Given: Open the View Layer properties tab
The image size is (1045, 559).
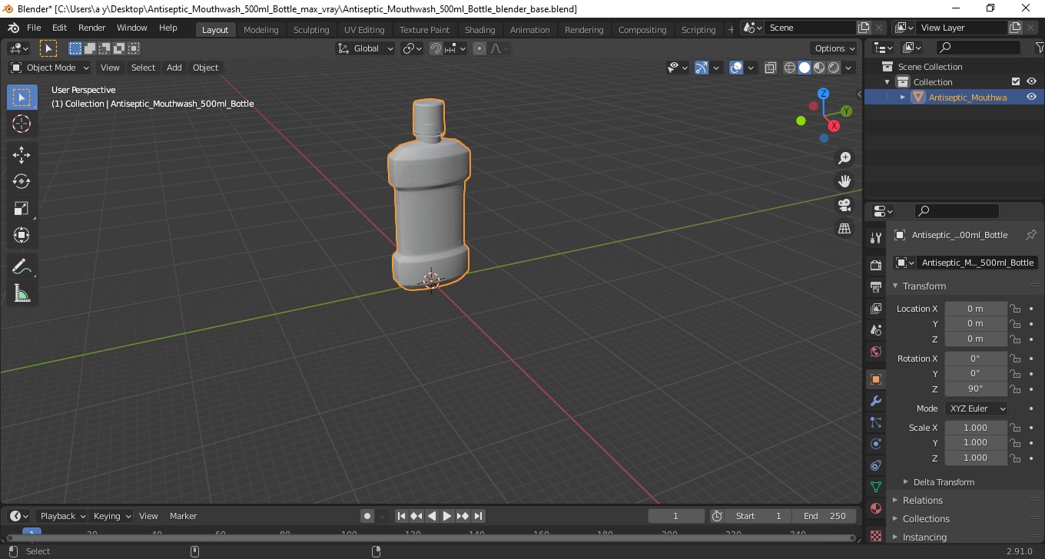Looking at the screenshot, I should 875,309.
